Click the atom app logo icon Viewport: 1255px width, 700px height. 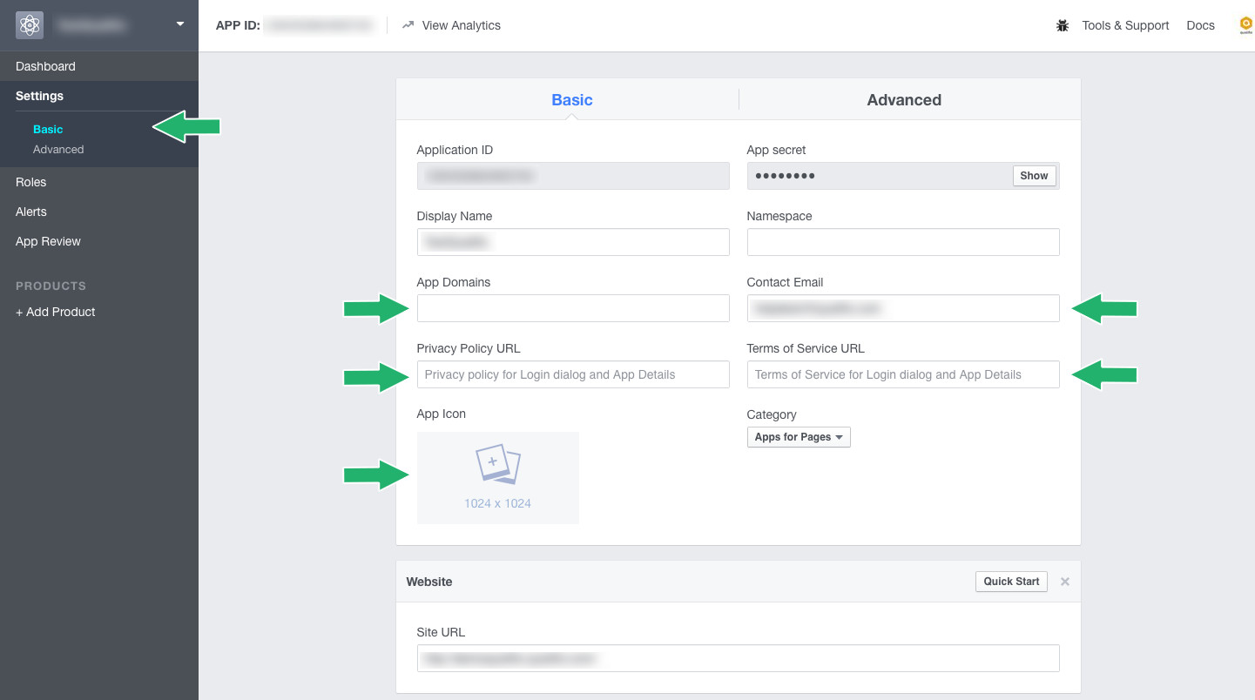point(30,25)
